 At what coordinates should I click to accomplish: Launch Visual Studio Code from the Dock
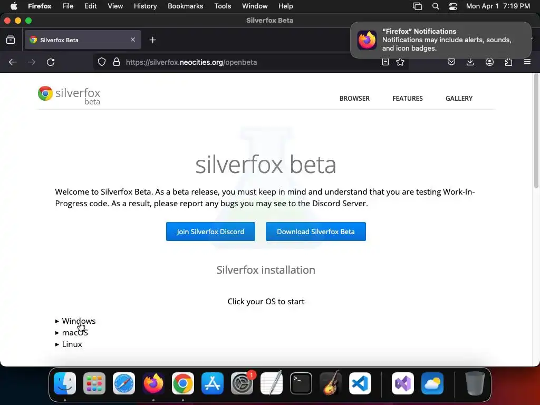point(360,383)
